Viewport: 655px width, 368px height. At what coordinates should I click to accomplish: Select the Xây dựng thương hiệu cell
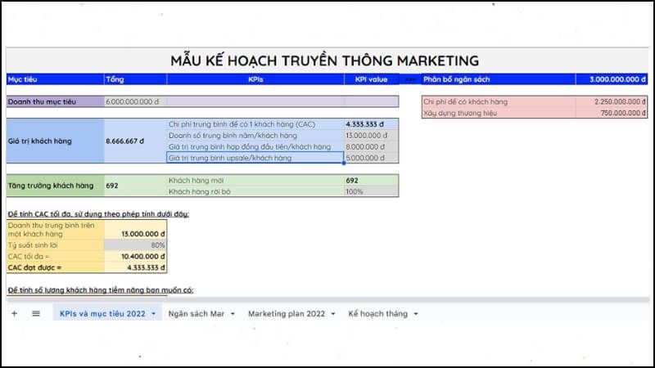499,113
